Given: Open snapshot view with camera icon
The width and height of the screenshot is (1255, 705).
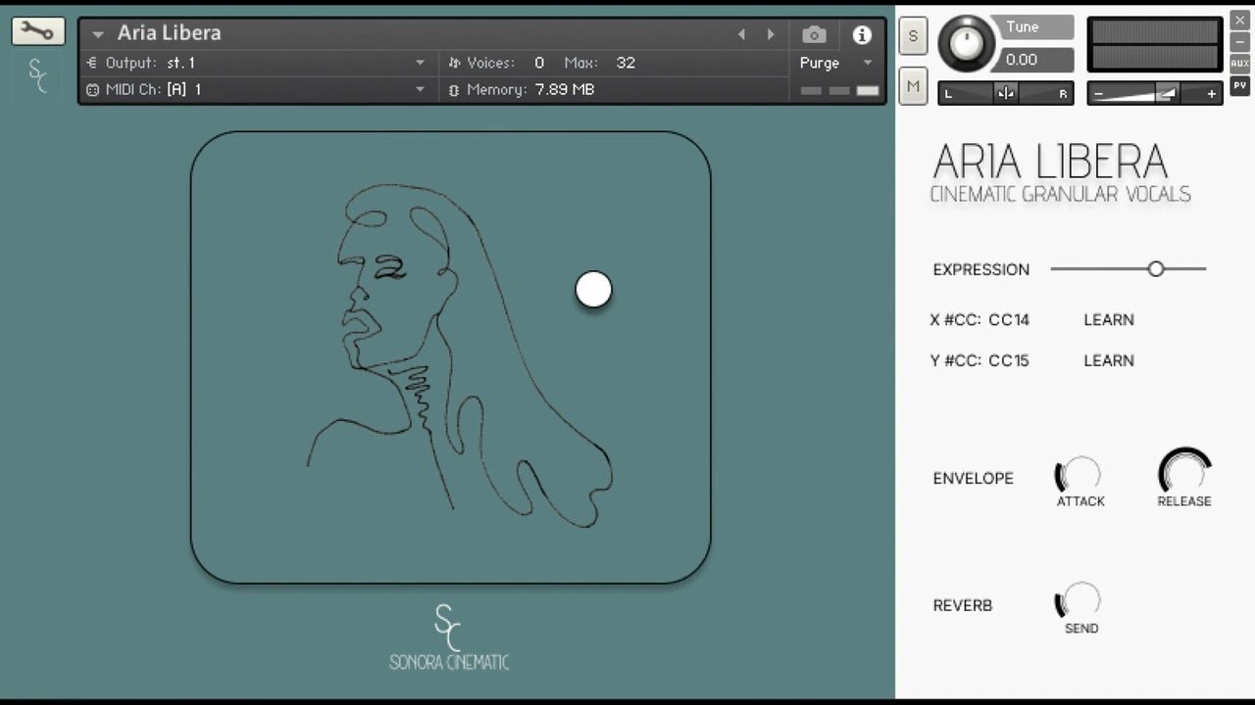Looking at the screenshot, I should click(814, 35).
